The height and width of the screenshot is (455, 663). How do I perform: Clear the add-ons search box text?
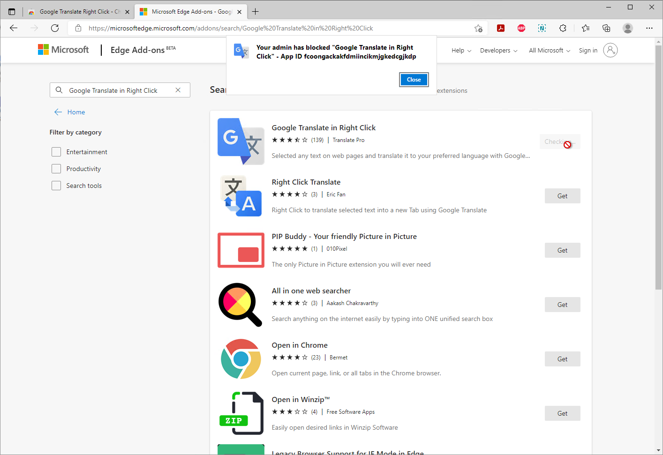(178, 90)
